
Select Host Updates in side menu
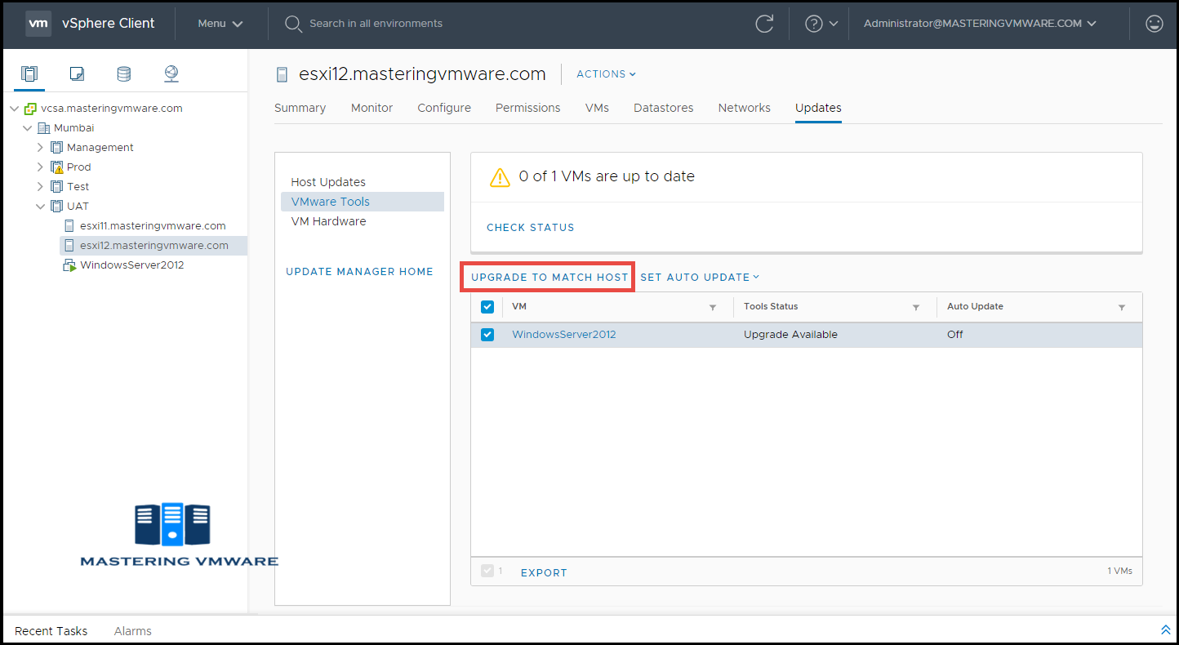(x=328, y=182)
